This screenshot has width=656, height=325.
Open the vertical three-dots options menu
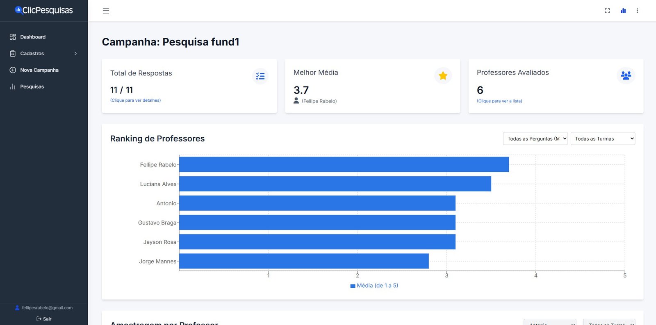click(x=637, y=11)
